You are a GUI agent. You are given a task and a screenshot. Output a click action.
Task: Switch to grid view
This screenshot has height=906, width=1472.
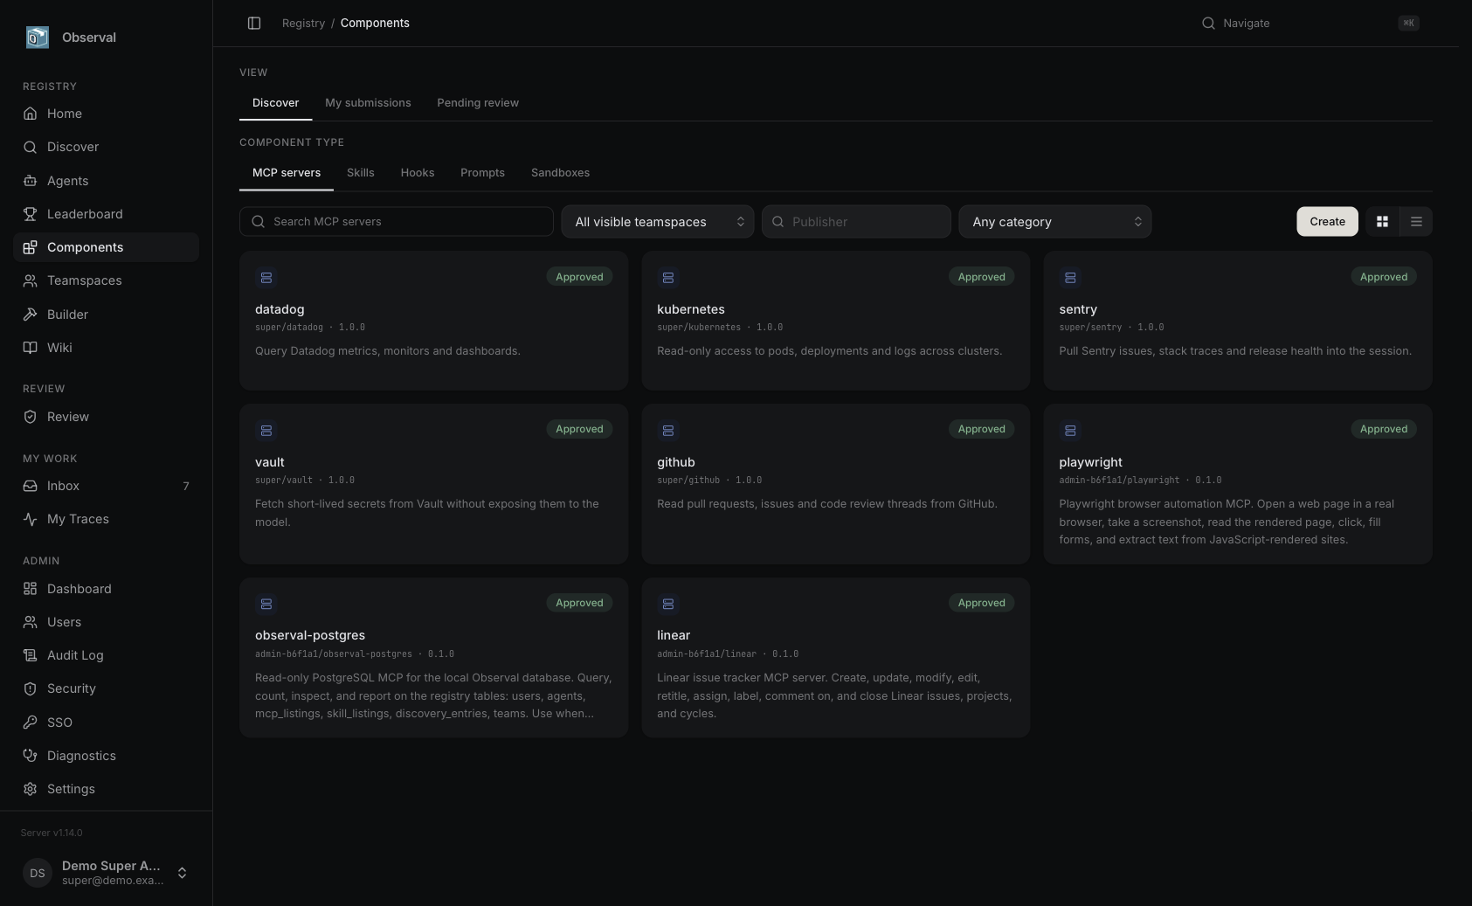(x=1382, y=222)
